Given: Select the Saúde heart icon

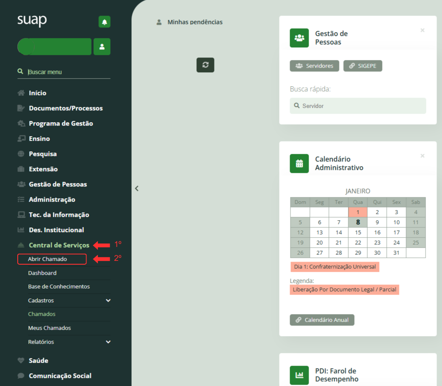Looking at the screenshot, I should pyautogui.click(x=20, y=360).
